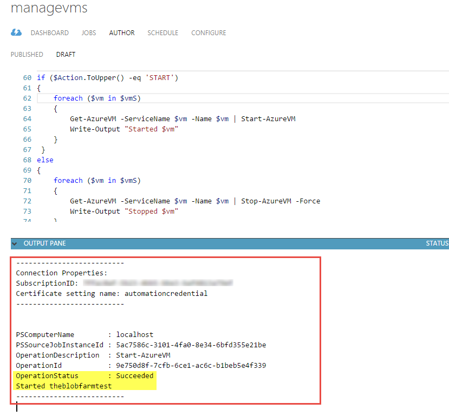Click Start-AzureVM on code line 64
The width and height of the screenshot is (449, 416).
[268, 119]
